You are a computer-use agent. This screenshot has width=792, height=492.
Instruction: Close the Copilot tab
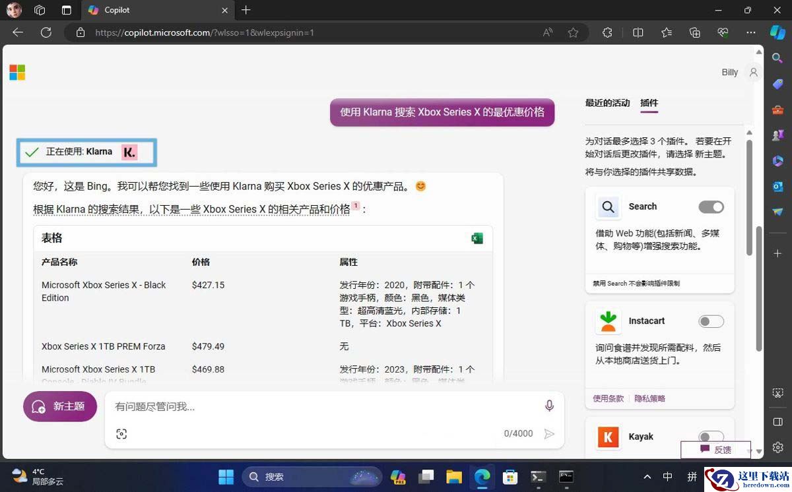(x=225, y=11)
